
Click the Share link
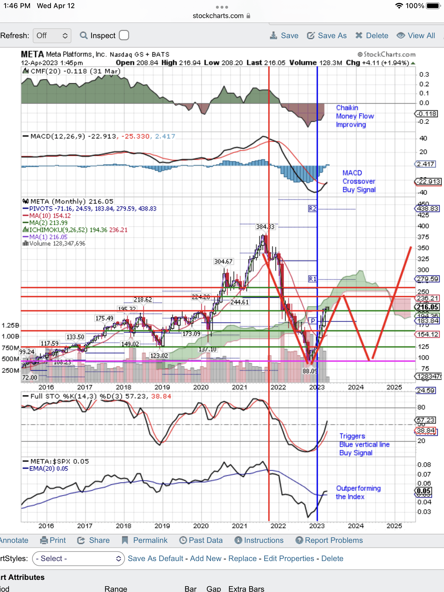click(x=99, y=540)
